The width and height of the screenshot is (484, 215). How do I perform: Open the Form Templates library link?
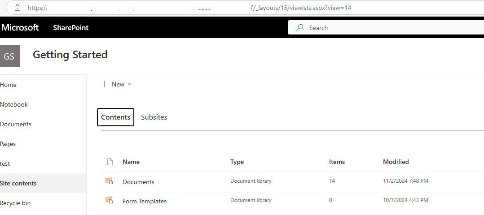[x=145, y=201]
